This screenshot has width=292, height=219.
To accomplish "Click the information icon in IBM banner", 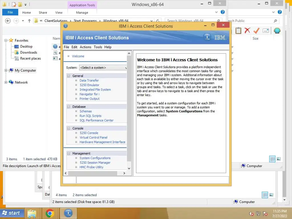I will point(207,37).
